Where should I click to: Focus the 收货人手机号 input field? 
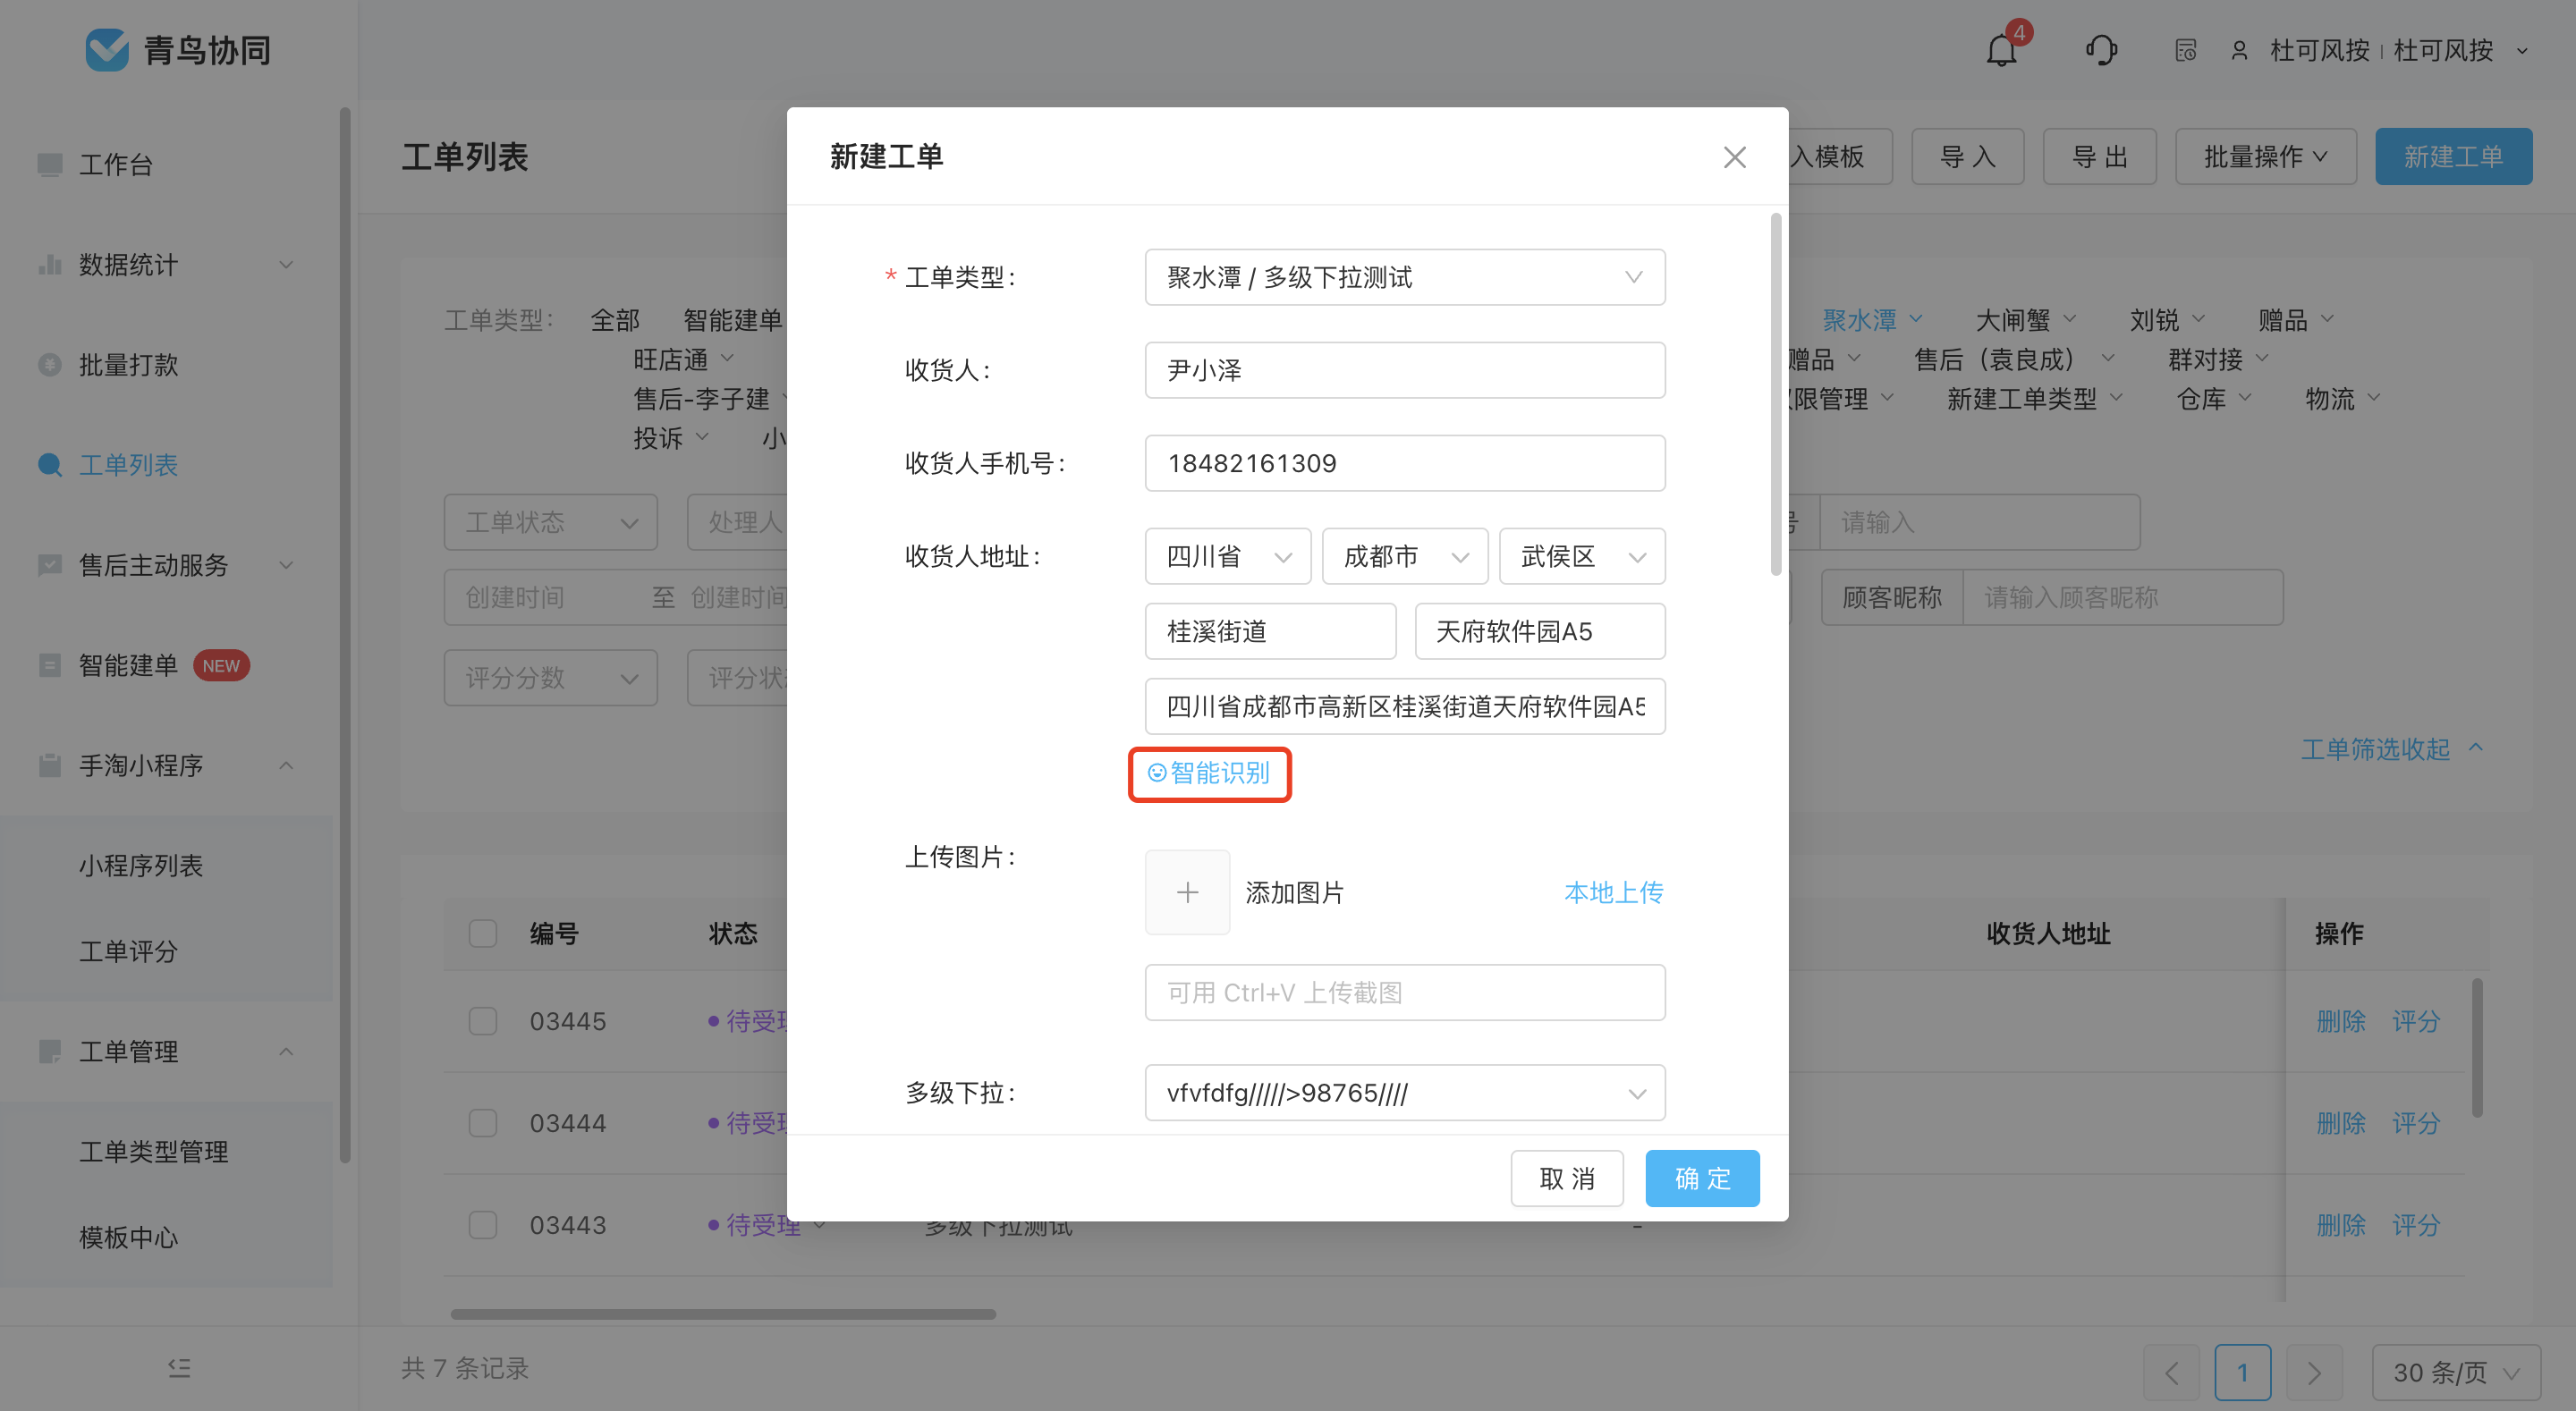tap(1404, 463)
